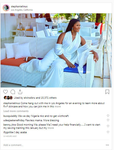This screenshot has height=150, width=114.
Task: Open the Los Angeles, California location link
Action: [x=22, y=10]
